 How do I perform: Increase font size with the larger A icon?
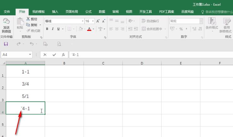point(98,21)
